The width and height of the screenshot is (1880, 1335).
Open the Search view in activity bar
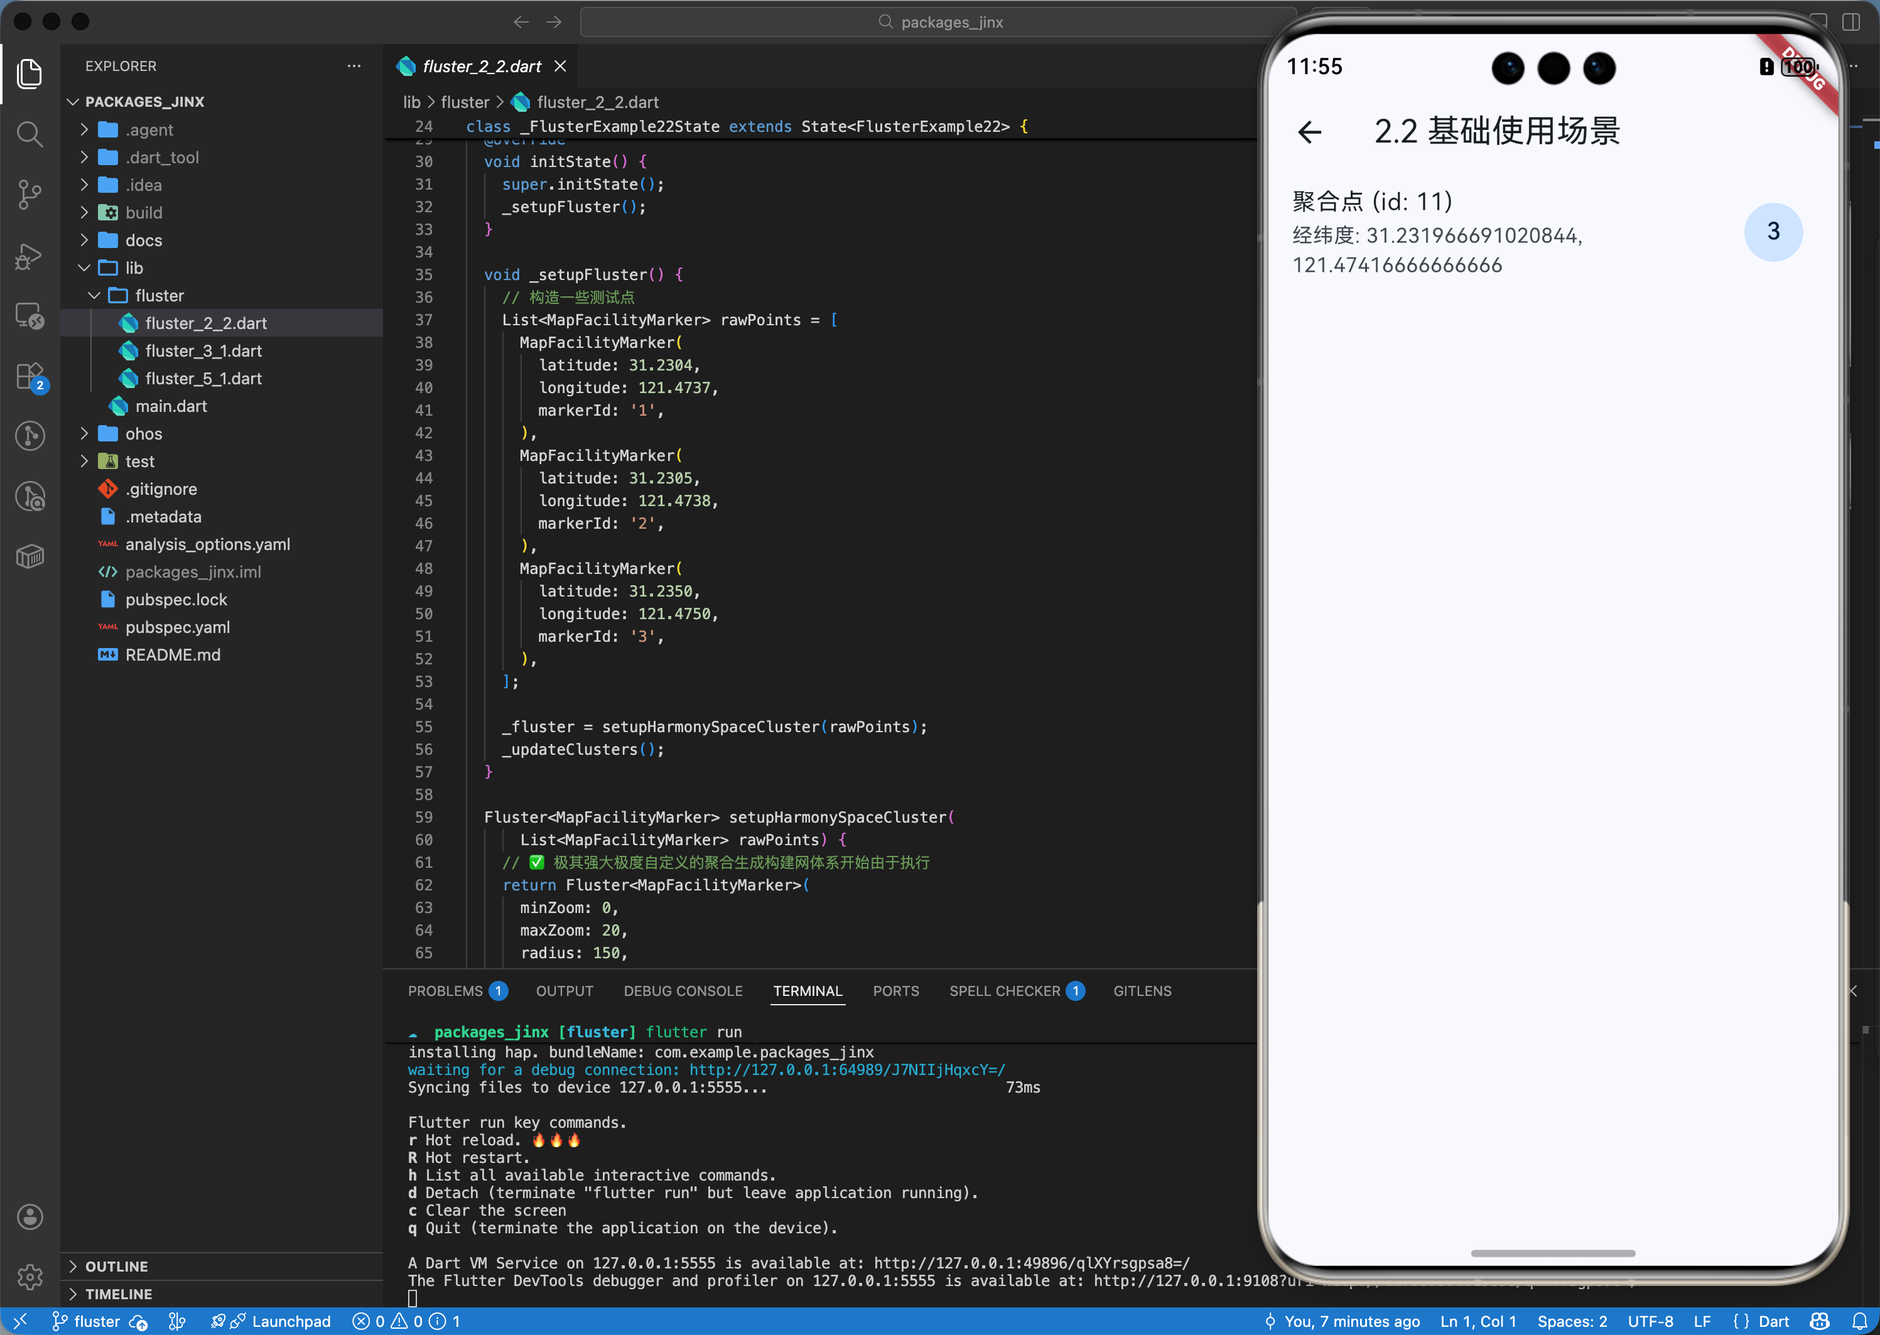(30, 133)
